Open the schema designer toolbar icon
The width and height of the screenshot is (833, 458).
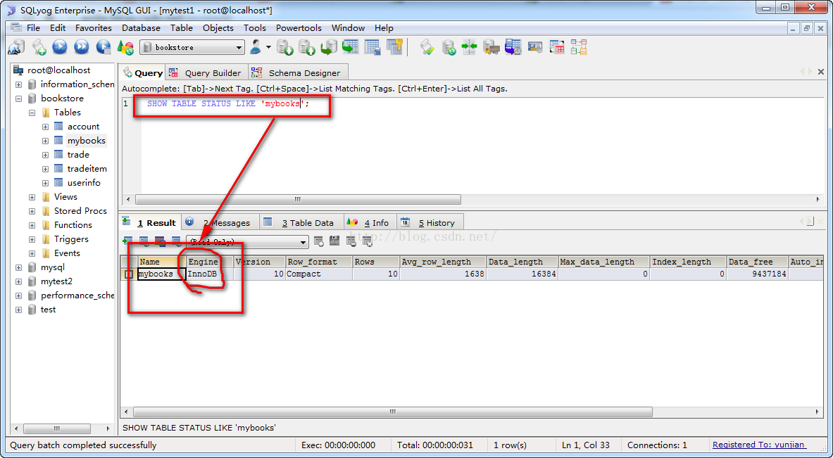click(x=579, y=47)
